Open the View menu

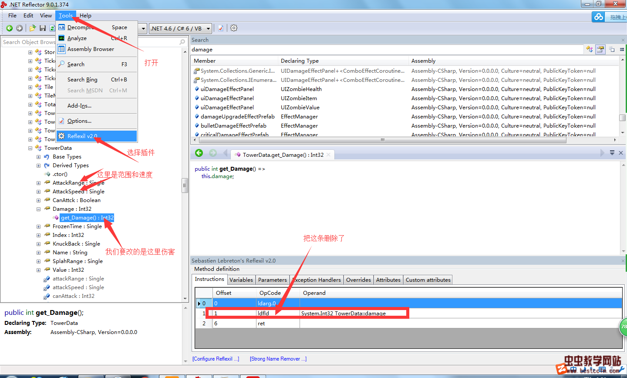(46, 15)
